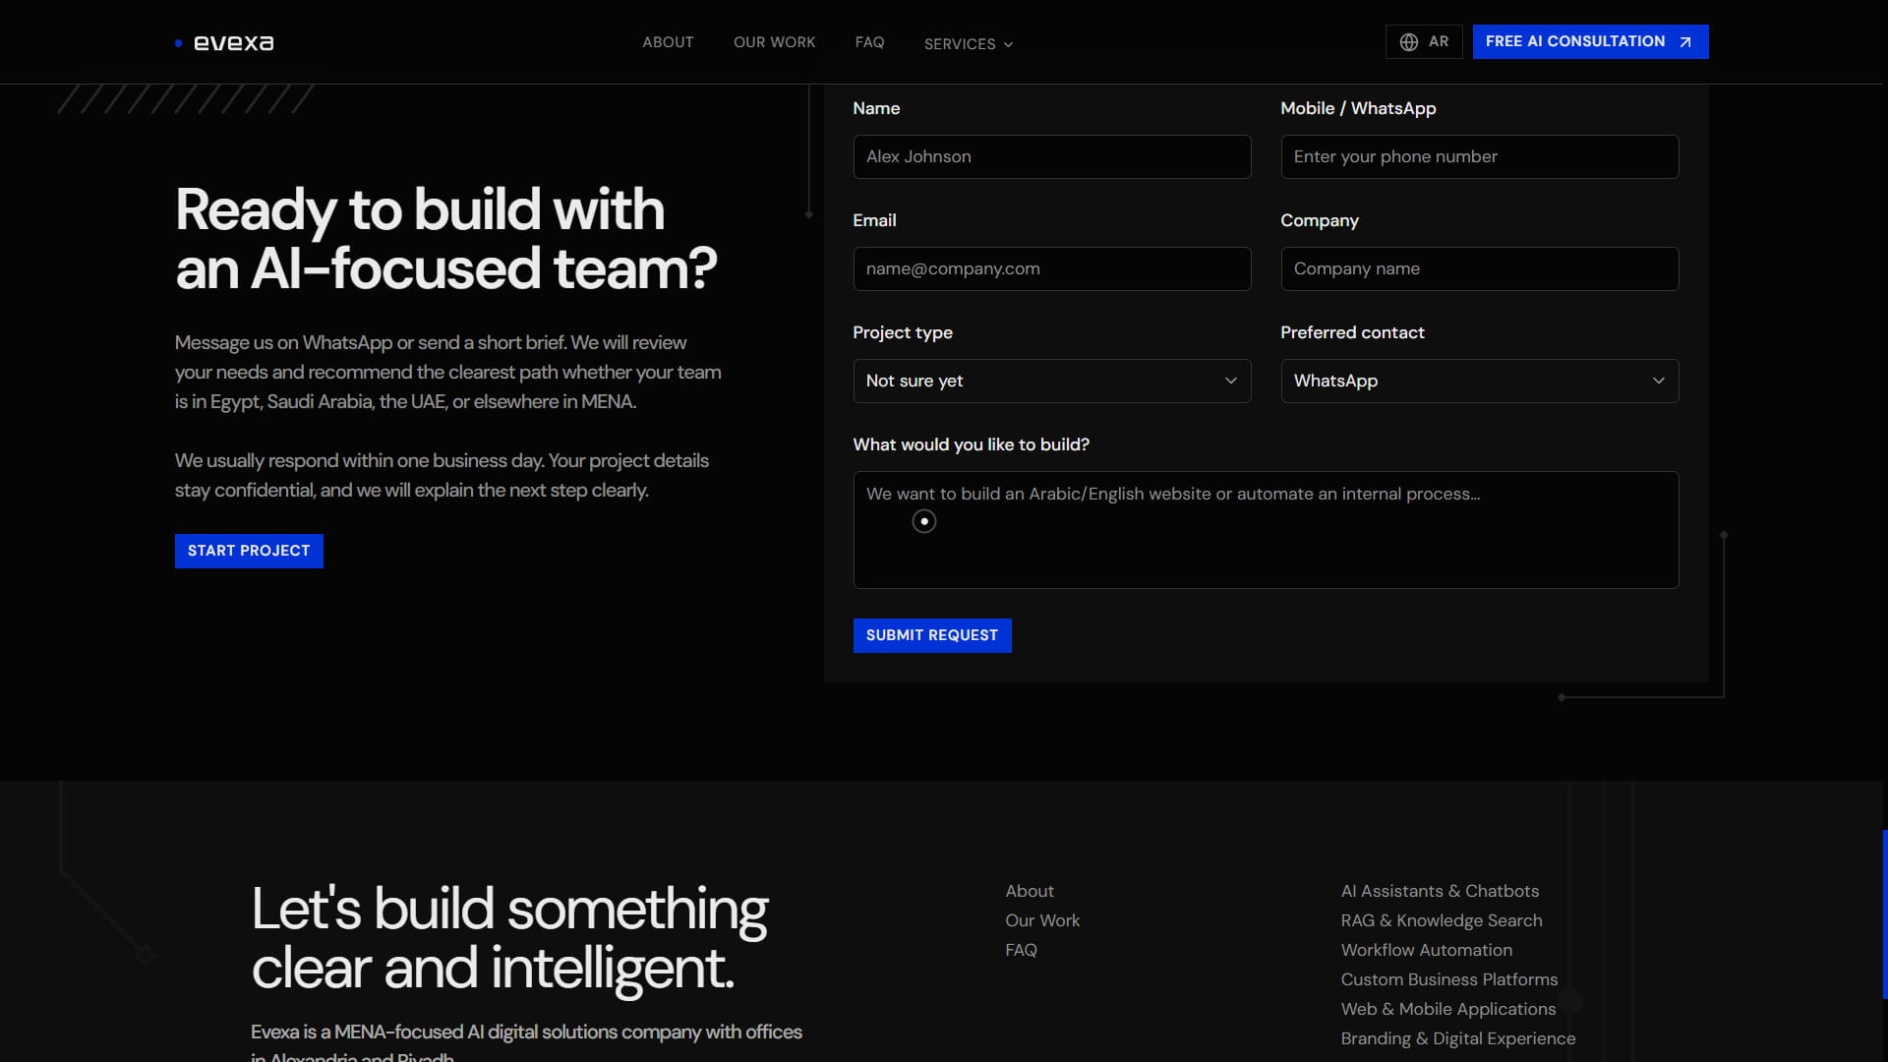
Task: Click the Start Project button
Action: (x=249, y=551)
